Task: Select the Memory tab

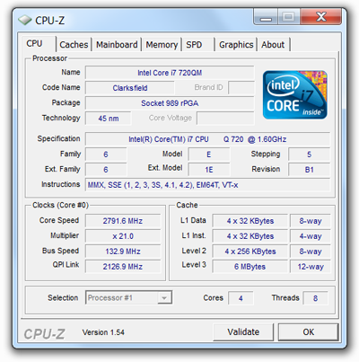Action: click(162, 45)
